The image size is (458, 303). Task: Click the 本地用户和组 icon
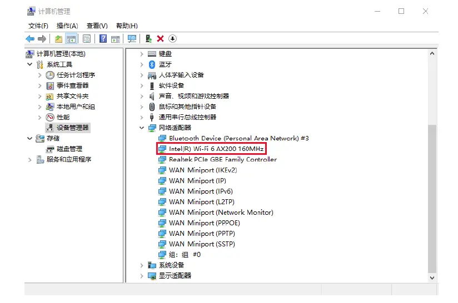(x=50, y=107)
